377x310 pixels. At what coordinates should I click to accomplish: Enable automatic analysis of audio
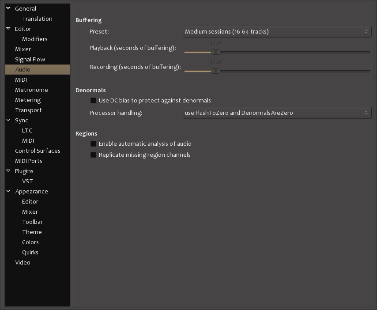tap(93, 144)
